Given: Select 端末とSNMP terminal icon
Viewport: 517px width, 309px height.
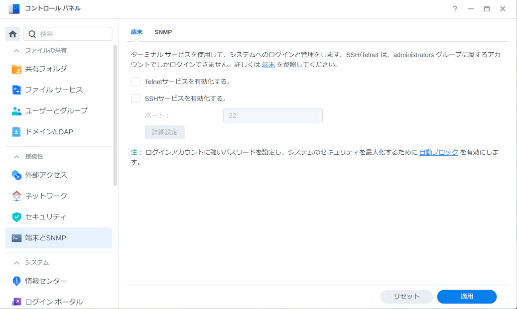Looking at the screenshot, I should click(16, 238).
